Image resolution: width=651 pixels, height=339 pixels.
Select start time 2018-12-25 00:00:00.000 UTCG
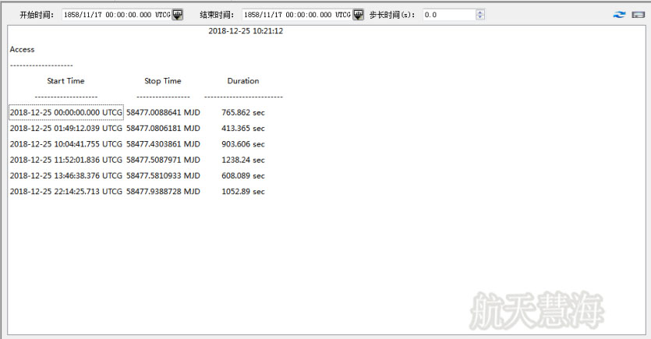[66, 112]
